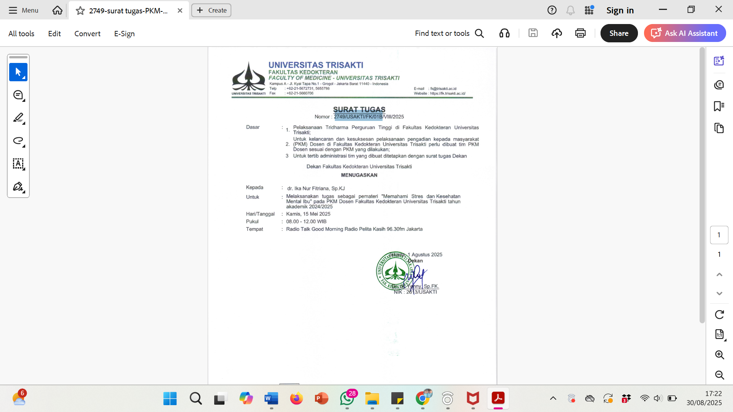Select the Add text box tool

point(18,164)
